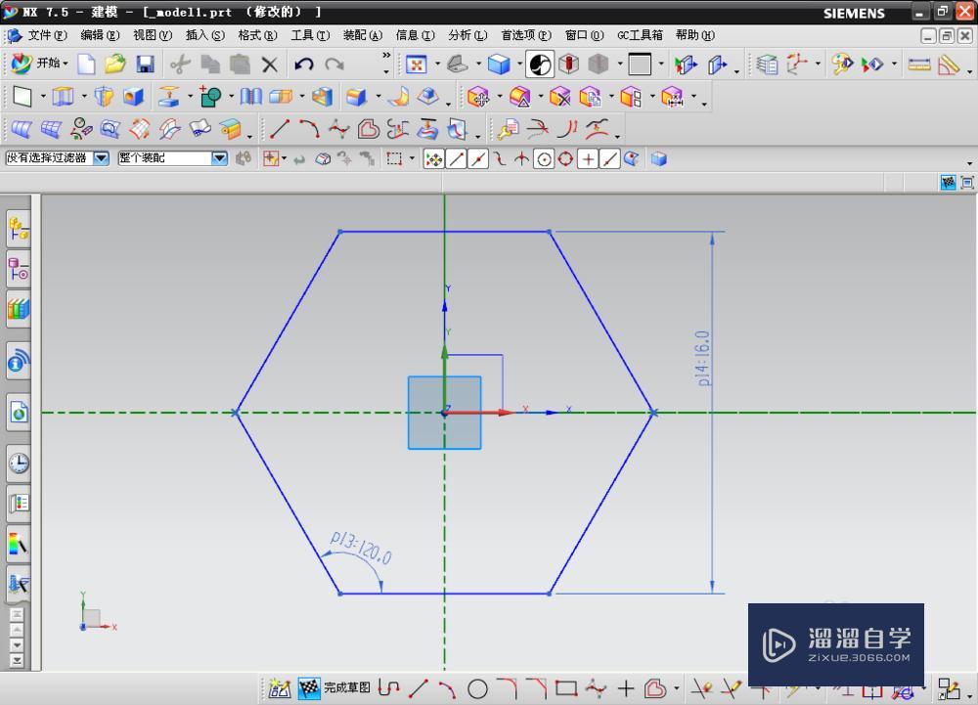Open the 文件(F) menu
This screenshot has height=705, width=978.
[x=47, y=35]
